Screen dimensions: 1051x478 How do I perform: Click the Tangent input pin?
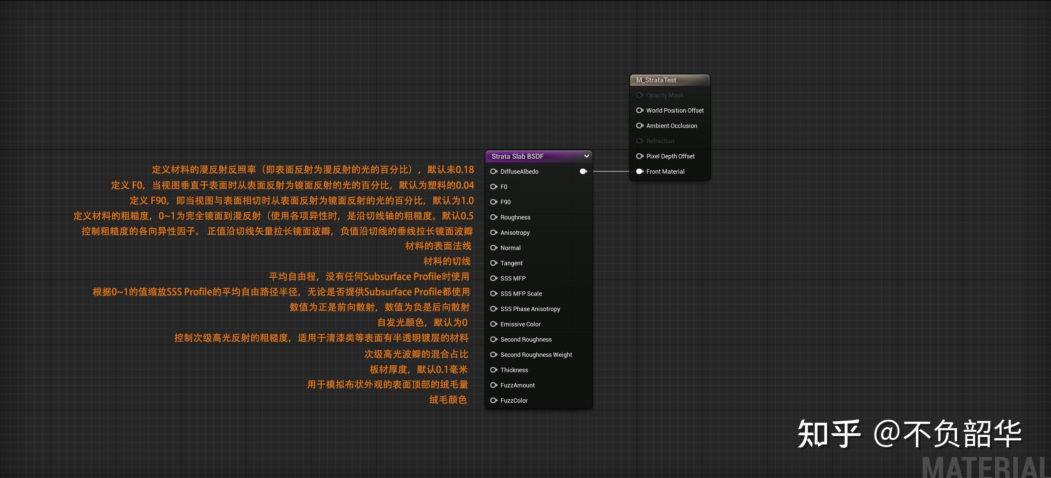pos(493,263)
